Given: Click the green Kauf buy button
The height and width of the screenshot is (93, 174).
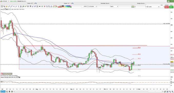Looking at the screenshot, I should 171,7.
